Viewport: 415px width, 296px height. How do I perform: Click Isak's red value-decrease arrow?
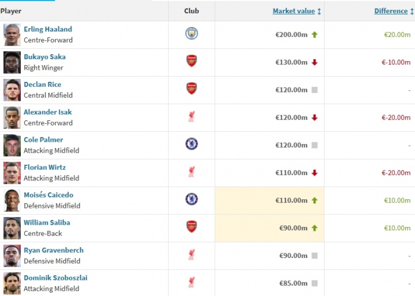tap(315, 117)
